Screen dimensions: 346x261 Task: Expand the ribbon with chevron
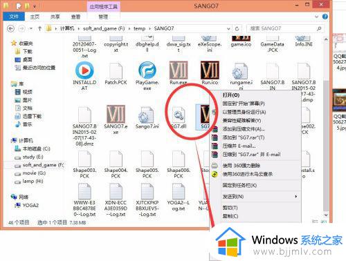(x=317, y=17)
